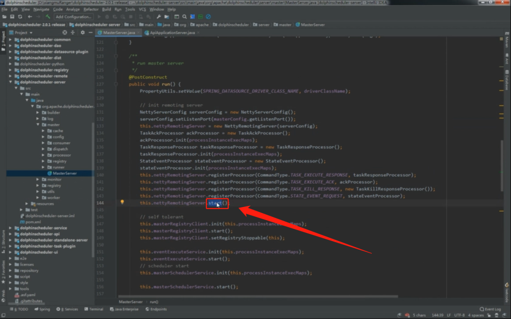The width and height of the screenshot is (511, 319).
Task: Open the Java Enterprise tool window
Action: point(124,309)
